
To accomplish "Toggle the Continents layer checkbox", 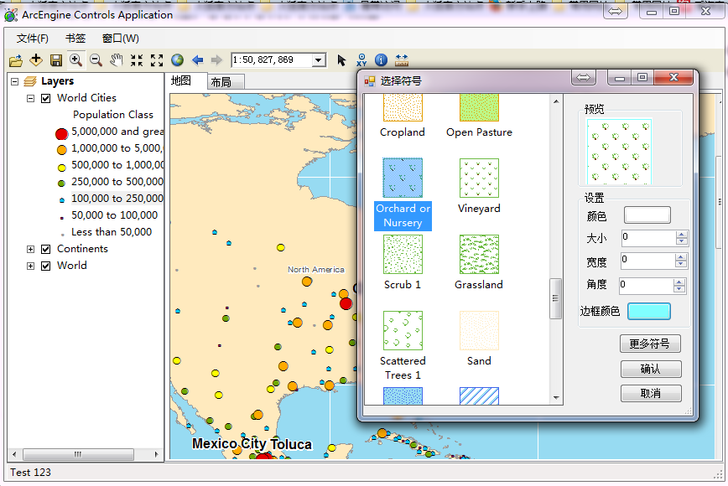I will [x=45, y=249].
